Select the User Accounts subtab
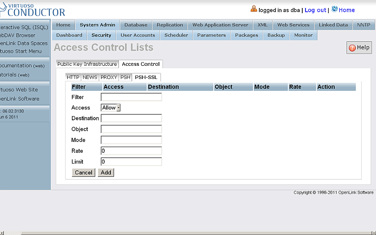Viewport: 376px width, 235px height. [138, 35]
